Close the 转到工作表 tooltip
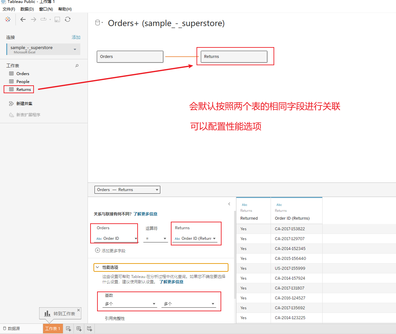 (79, 310)
